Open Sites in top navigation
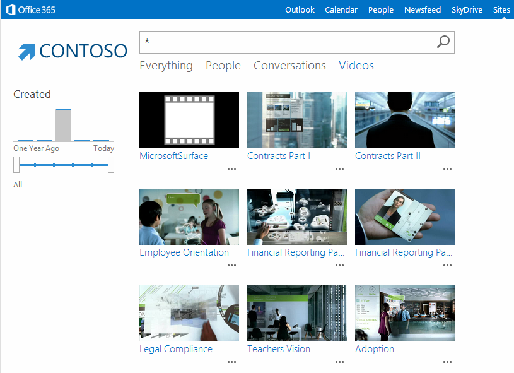 pyautogui.click(x=501, y=10)
